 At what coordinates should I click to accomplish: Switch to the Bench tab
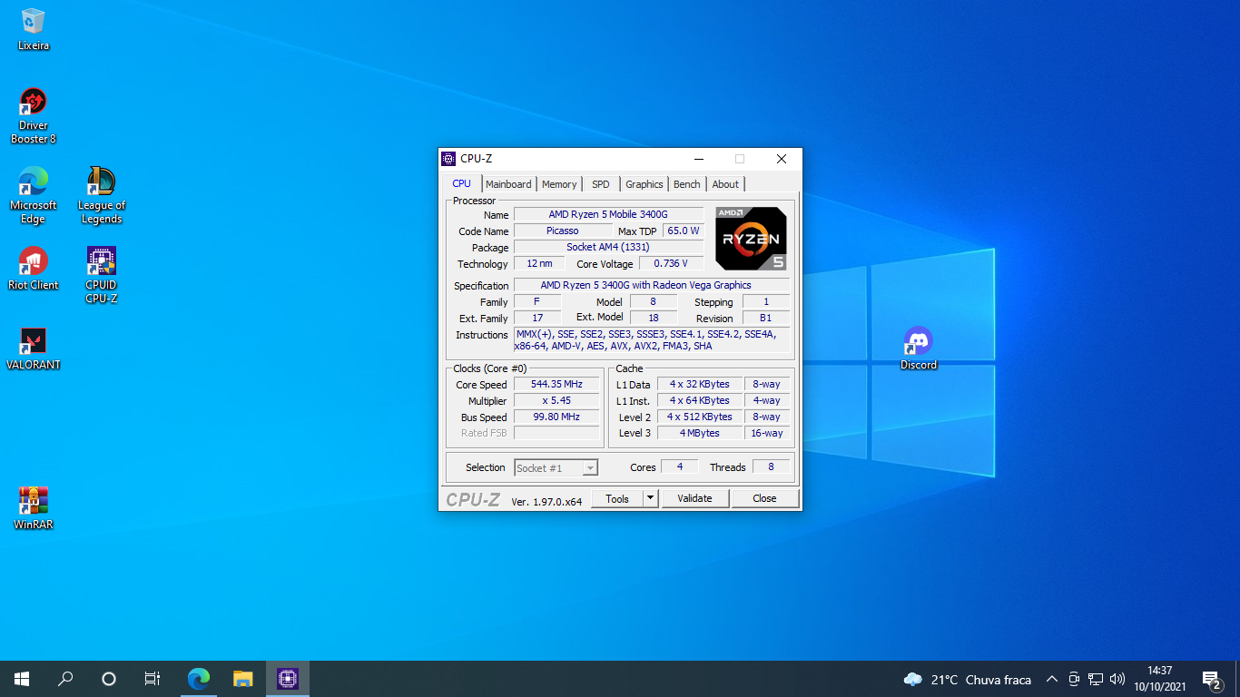tap(687, 184)
